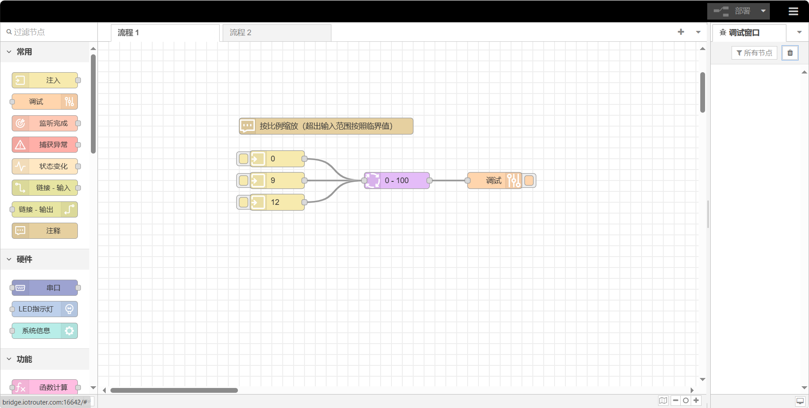Click the zoom out minus icon
Viewport: 809px width, 408px height.
675,401
